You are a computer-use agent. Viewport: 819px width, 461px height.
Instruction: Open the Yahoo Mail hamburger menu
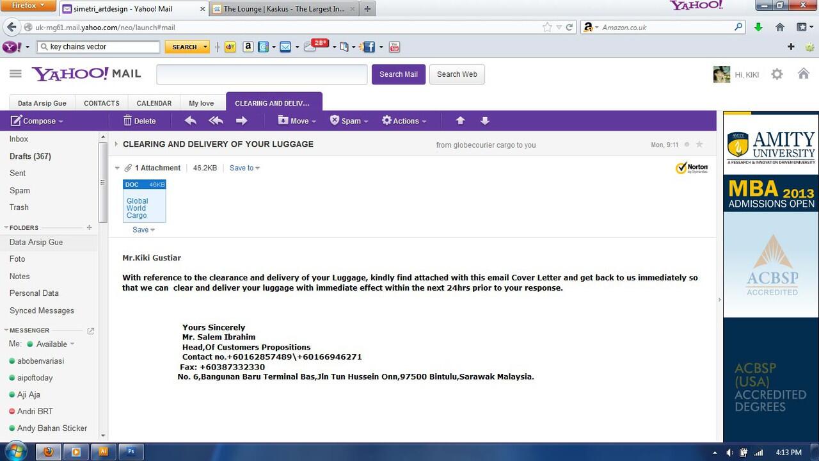[15, 74]
